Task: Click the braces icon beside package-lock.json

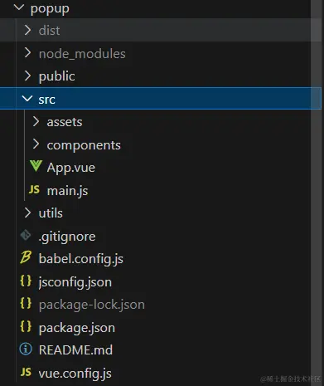Action: [26, 303]
